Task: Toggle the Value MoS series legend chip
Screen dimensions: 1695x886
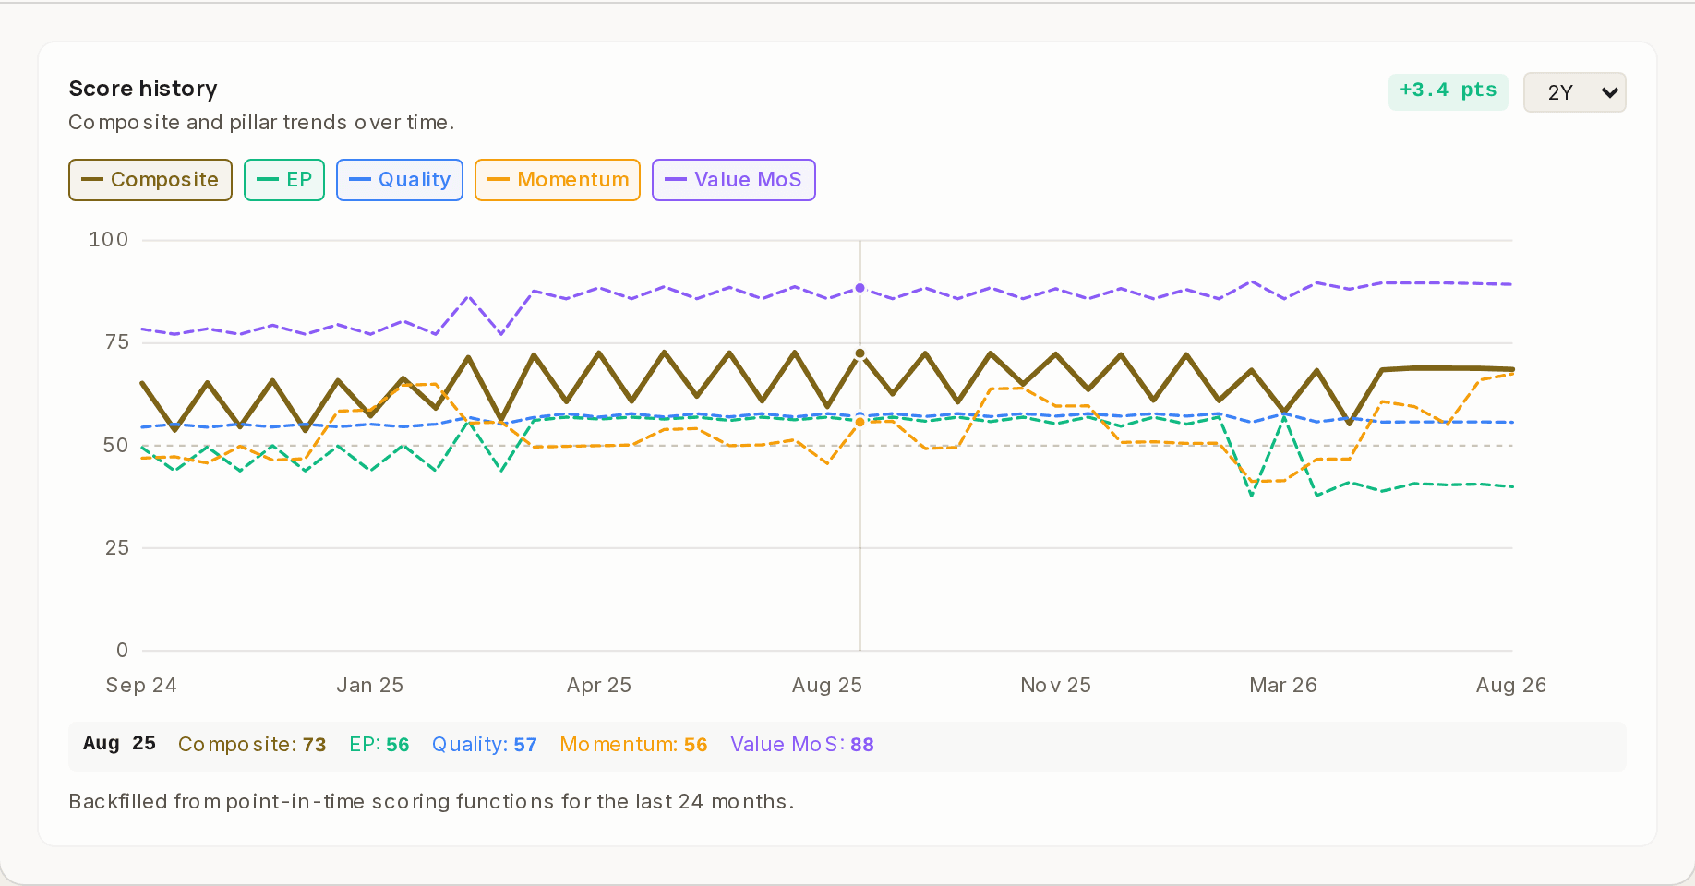Action: pyautogui.click(x=734, y=180)
